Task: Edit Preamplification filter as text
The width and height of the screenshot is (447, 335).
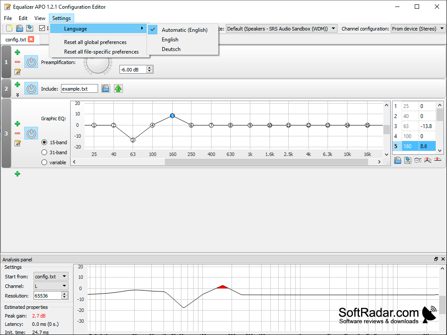Action: tap(17, 71)
